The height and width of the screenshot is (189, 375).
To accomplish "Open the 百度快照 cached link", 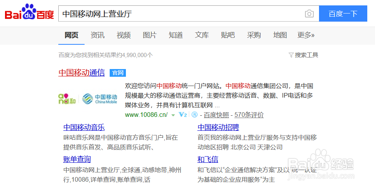I will pos(216,115).
